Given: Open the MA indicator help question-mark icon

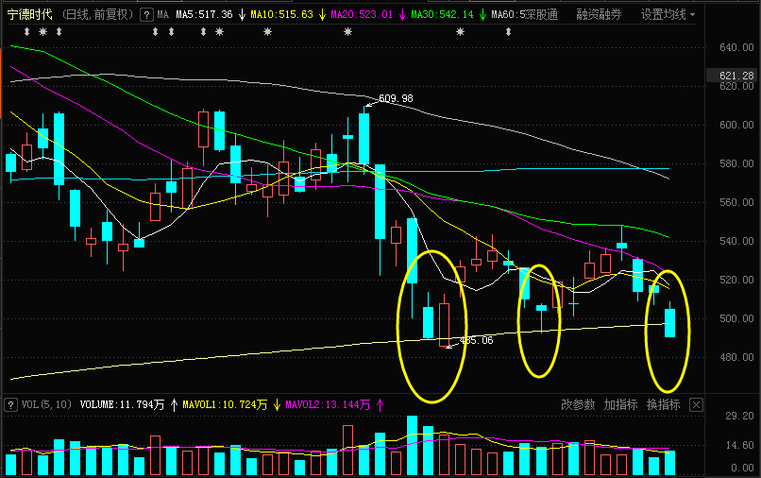Looking at the screenshot, I should [x=146, y=15].
